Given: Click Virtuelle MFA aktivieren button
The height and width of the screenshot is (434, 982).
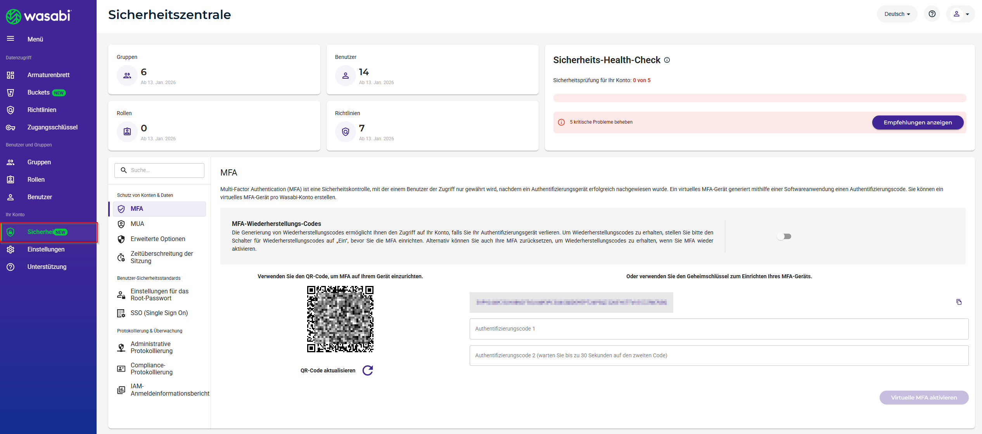Looking at the screenshot, I should (x=923, y=398).
